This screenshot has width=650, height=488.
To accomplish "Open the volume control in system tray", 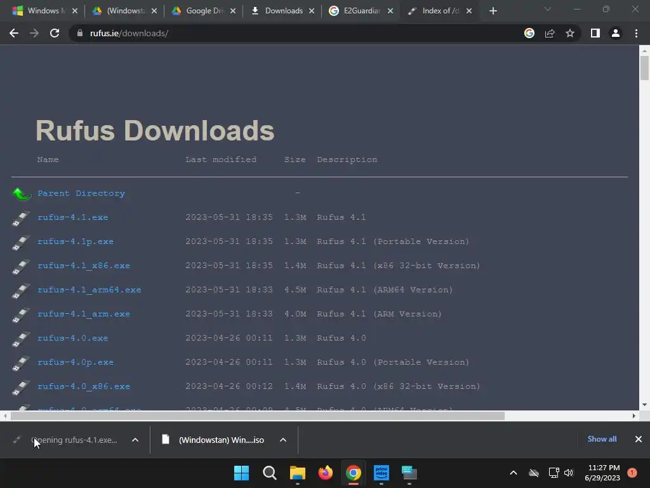I will [x=569, y=473].
